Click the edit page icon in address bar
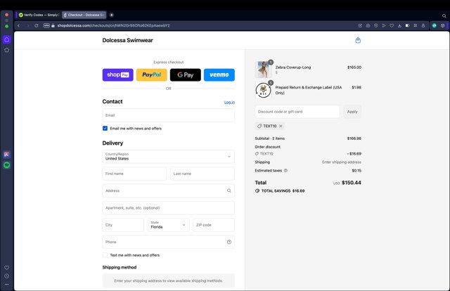Image resolution: width=450 pixels, height=291 pixels. tap(360, 25)
